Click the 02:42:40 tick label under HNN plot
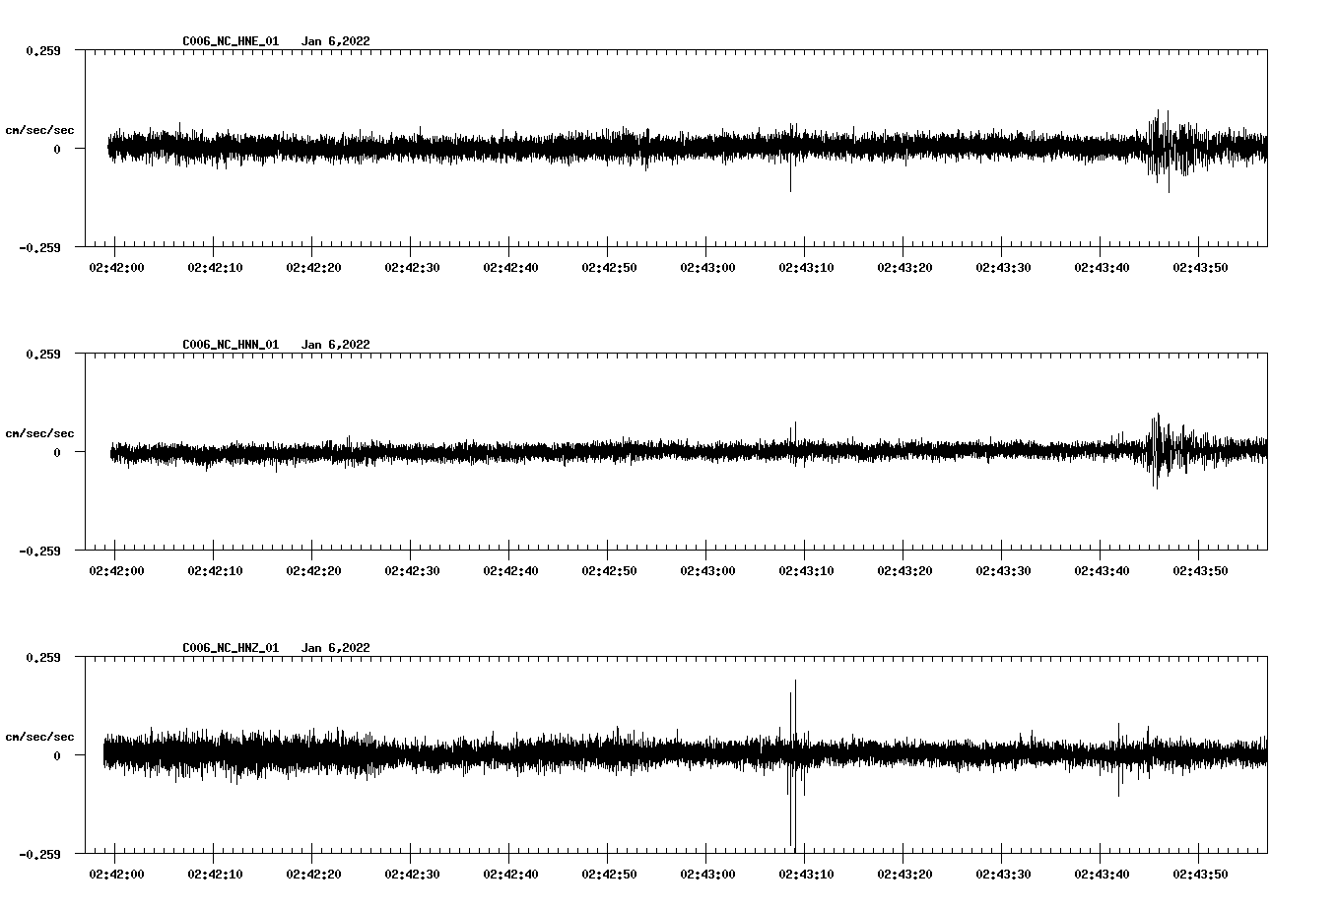The width and height of the screenshot is (1338, 910). 510,570
